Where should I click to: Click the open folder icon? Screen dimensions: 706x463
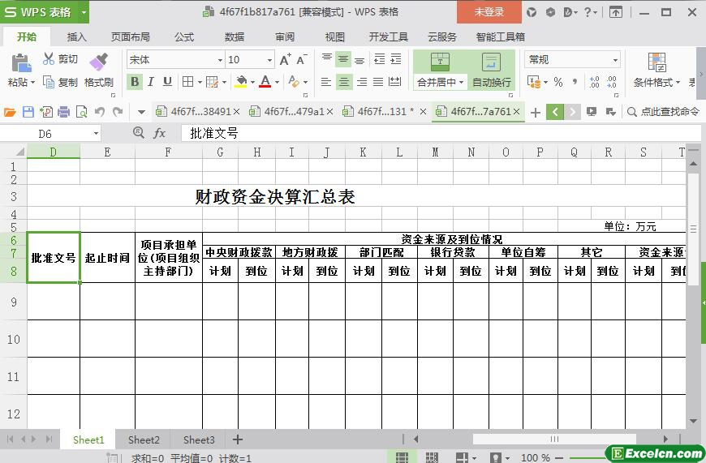coord(10,112)
